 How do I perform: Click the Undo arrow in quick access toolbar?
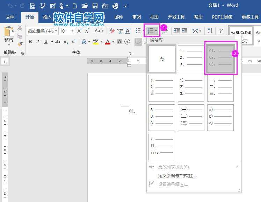[x=10, y=6]
